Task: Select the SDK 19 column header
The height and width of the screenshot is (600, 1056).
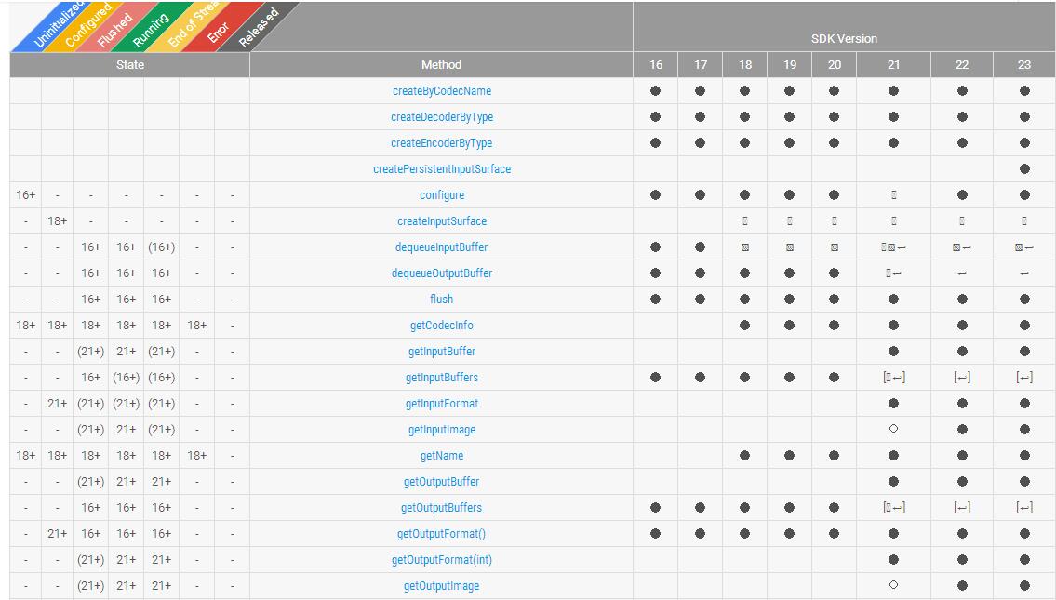Action: pyautogui.click(x=790, y=64)
